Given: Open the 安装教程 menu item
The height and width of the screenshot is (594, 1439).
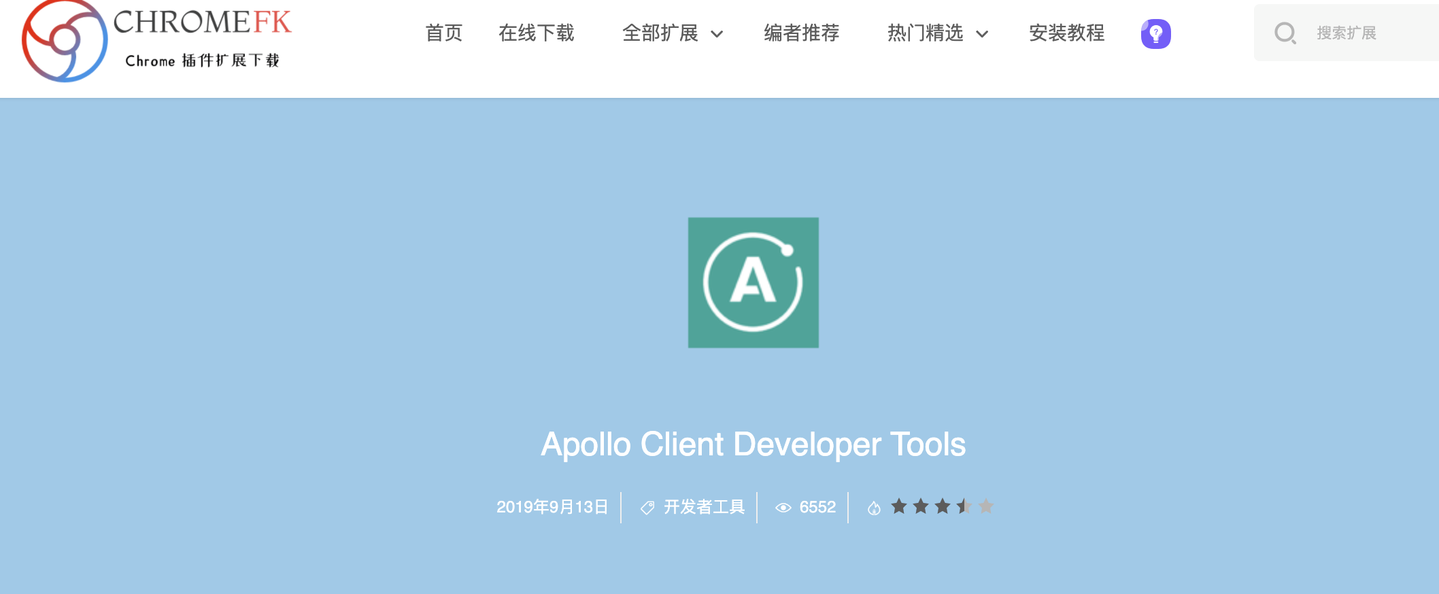Looking at the screenshot, I should click(x=1067, y=33).
